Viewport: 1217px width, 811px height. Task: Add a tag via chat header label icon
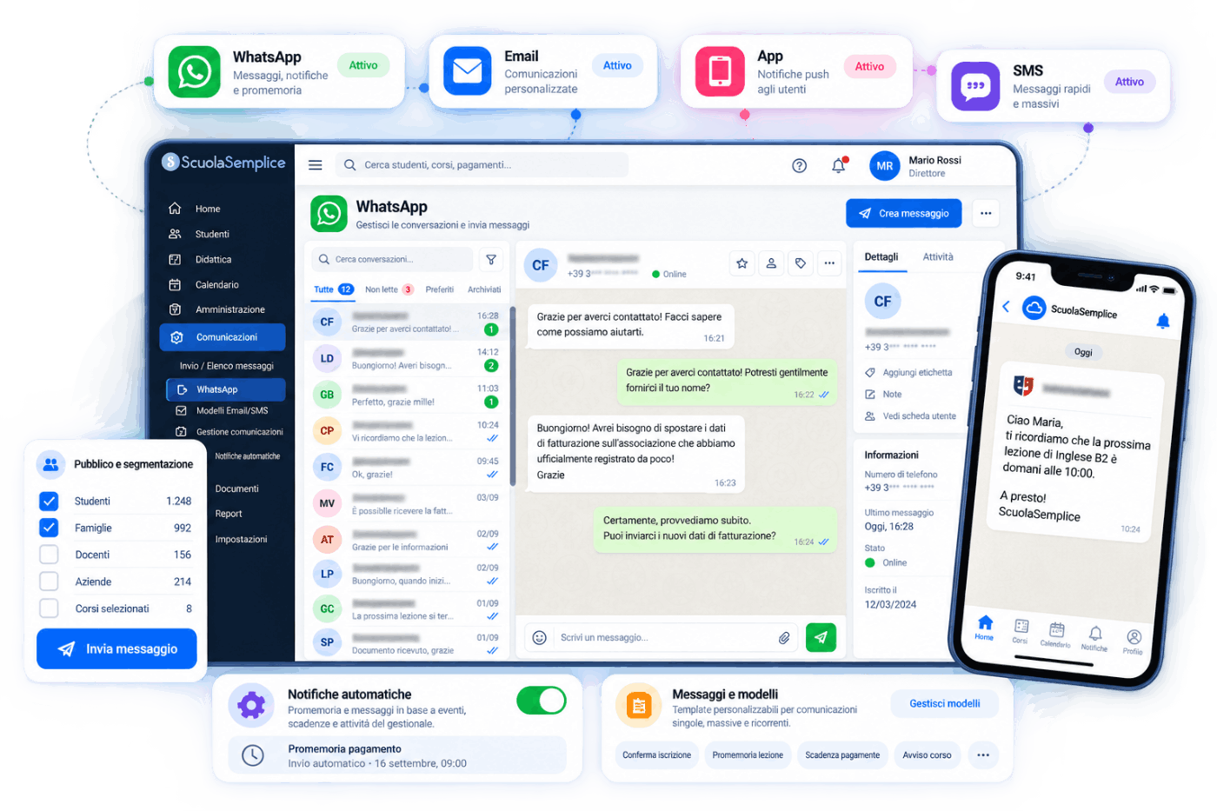(x=801, y=263)
